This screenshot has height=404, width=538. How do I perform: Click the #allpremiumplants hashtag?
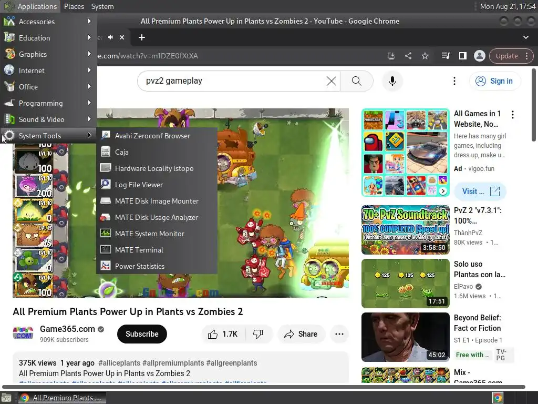pos(173,363)
